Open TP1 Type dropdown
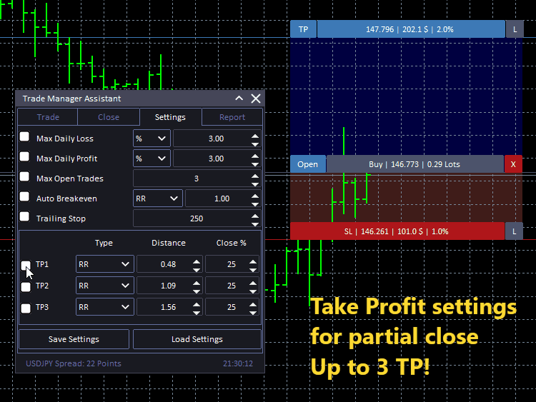The image size is (536, 402). click(105, 264)
